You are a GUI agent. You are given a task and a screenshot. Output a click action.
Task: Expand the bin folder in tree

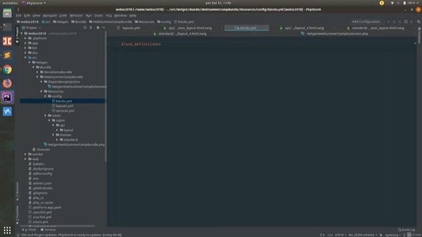click(x=26, y=48)
